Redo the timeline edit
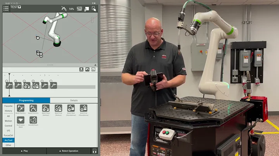The height and width of the screenshot is (156, 279). tap(93, 70)
